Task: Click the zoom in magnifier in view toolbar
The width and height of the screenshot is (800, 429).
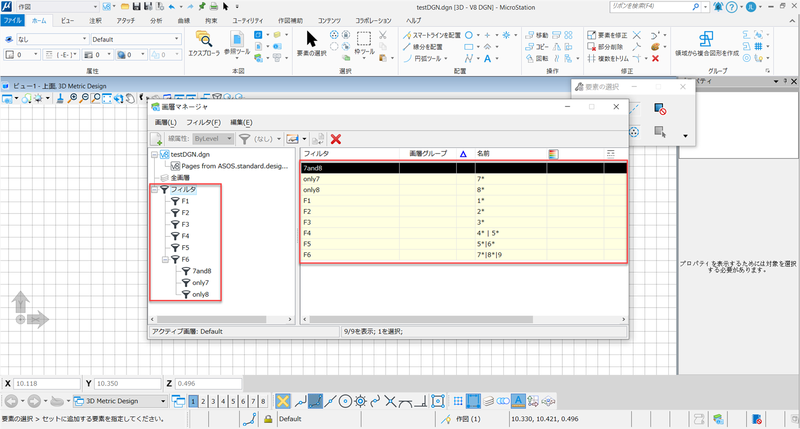Action: (x=73, y=98)
